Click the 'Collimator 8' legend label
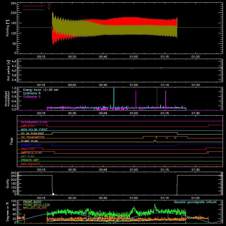Viewport: 226px width, 226px height. [x=32, y=93]
